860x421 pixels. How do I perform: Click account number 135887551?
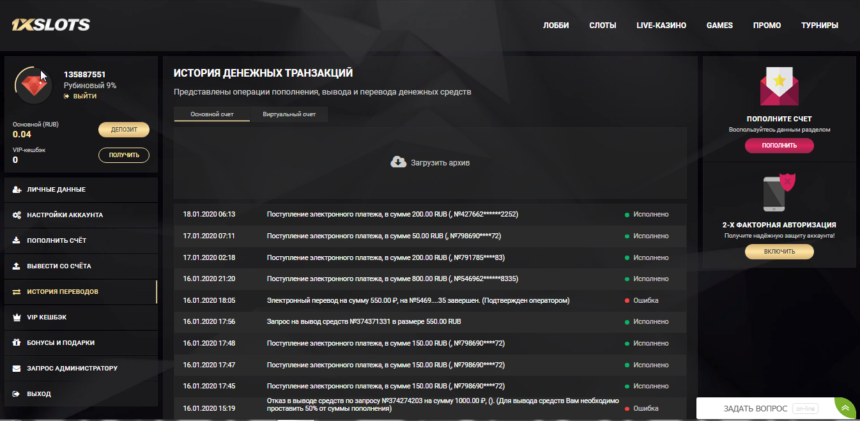click(84, 75)
